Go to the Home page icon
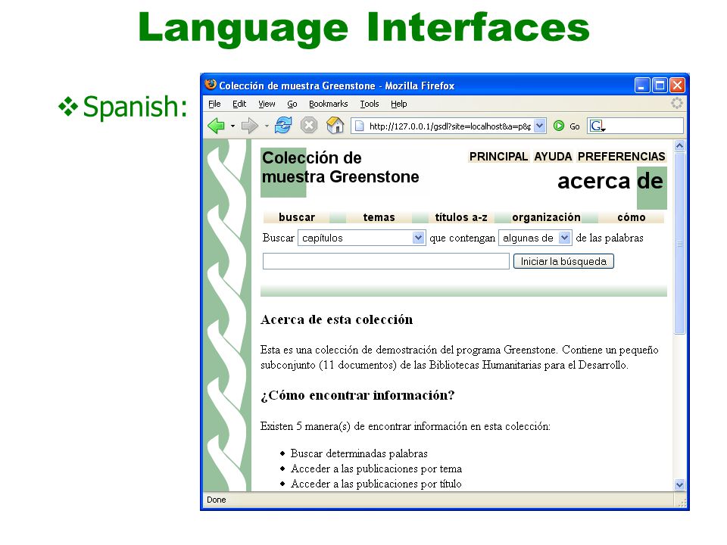The width and height of the screenshot is (727, 545). pyautogui.click(x=335, y=125)
